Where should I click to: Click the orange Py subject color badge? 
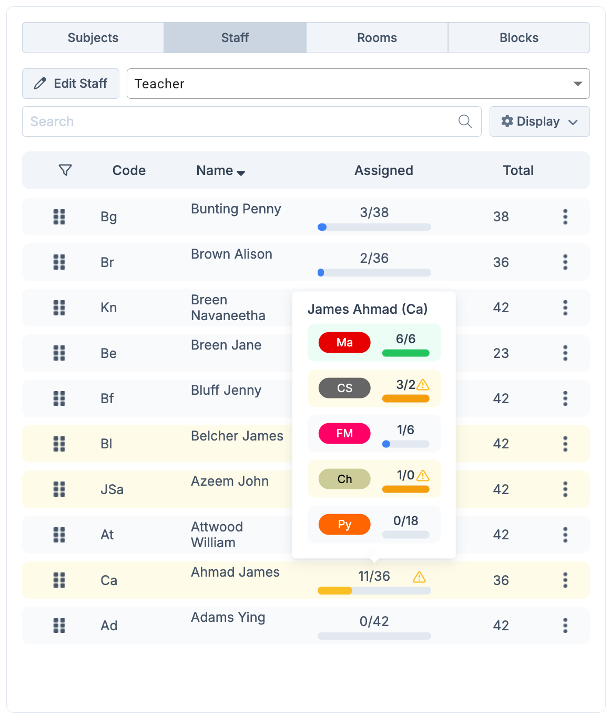(x=344, y=525)
